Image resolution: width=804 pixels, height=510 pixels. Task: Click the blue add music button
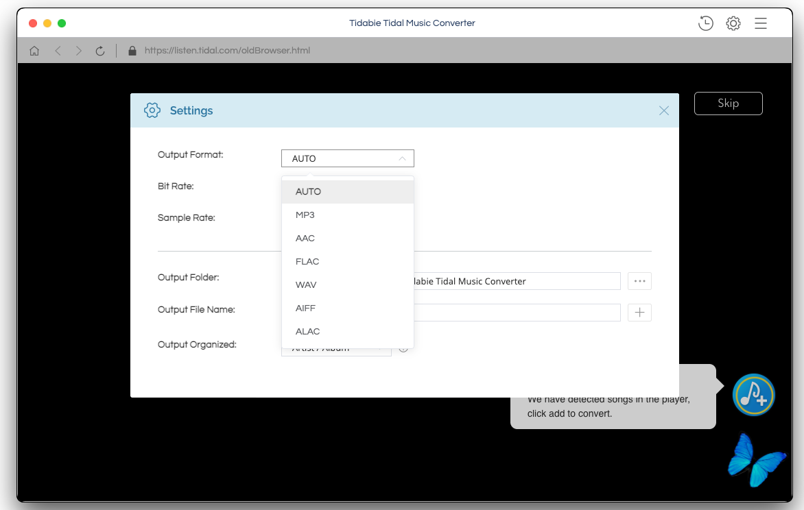(753, 395)
